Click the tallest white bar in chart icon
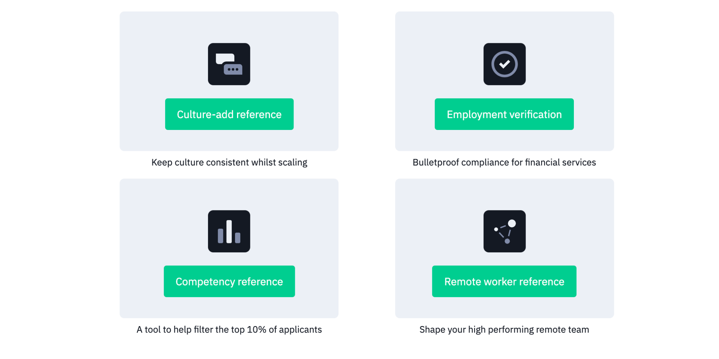 point(229,232)
